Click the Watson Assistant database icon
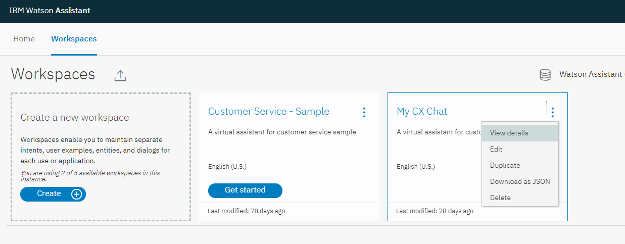 click(545, 75)
